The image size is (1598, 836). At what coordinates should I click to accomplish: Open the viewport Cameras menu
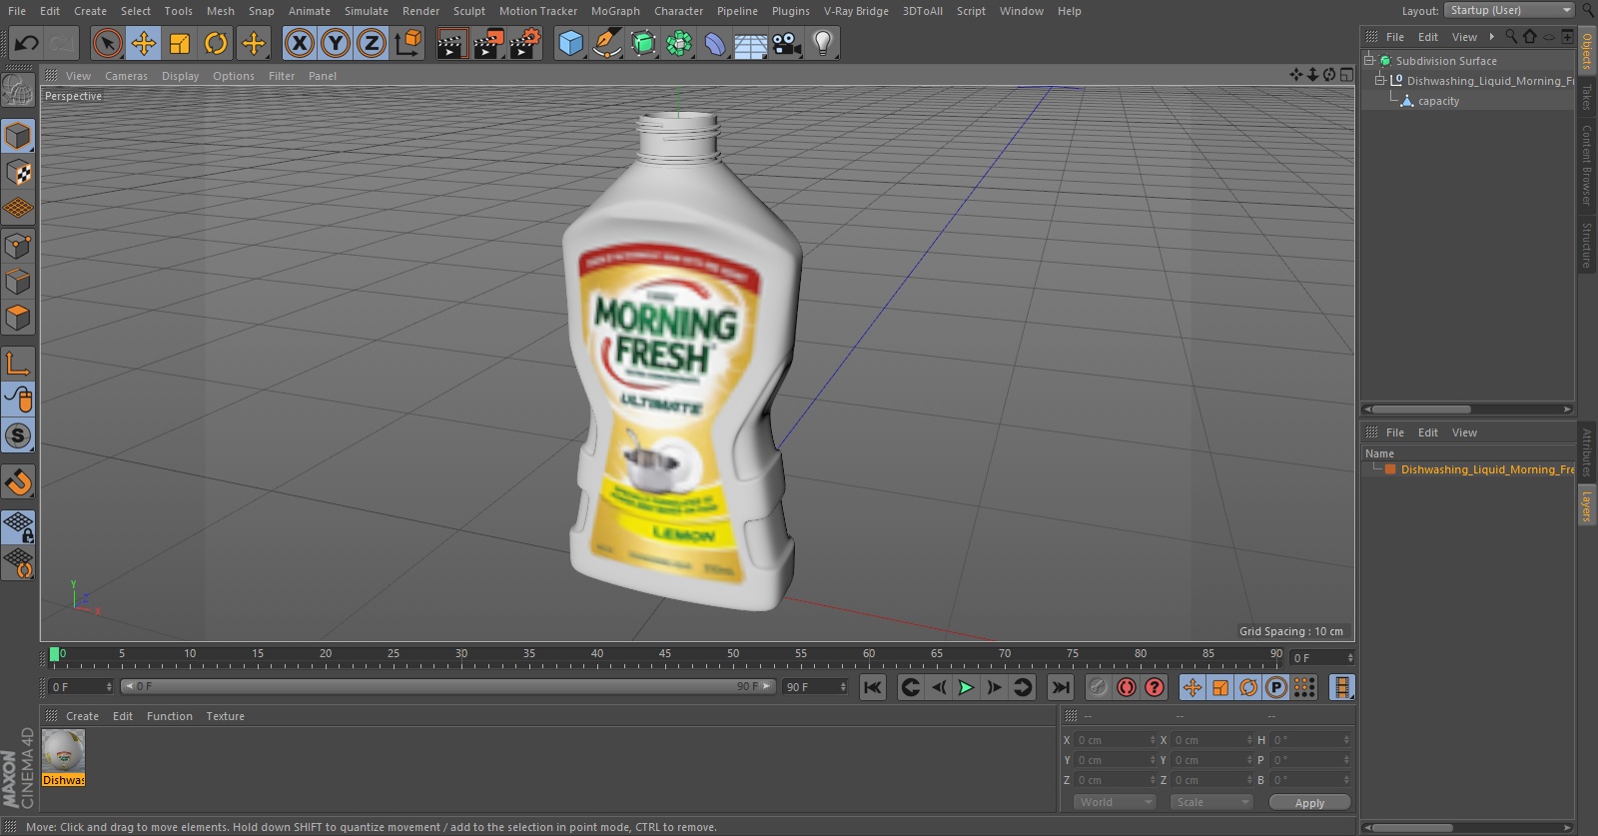[x=126, y=76]
